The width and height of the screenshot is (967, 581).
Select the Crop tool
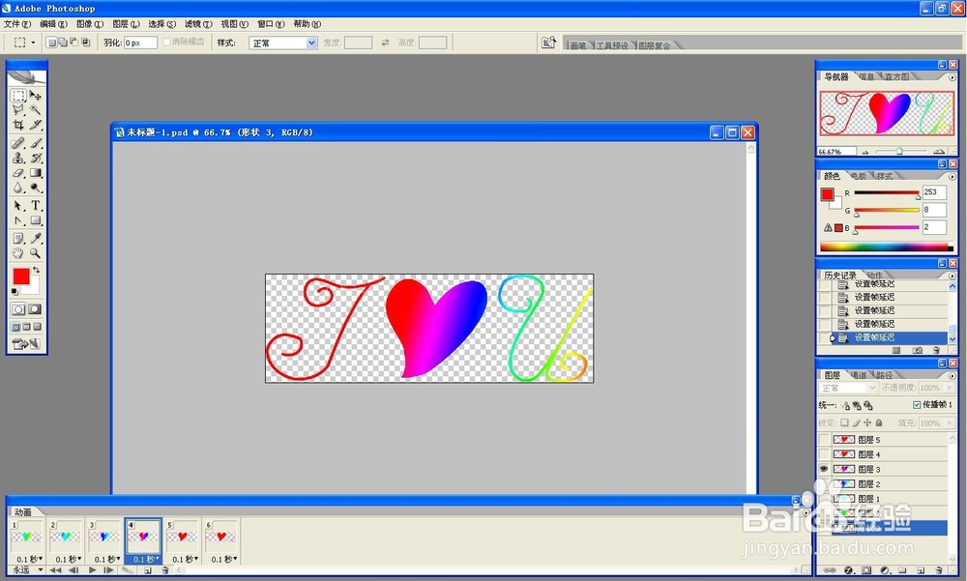(17, 127)
